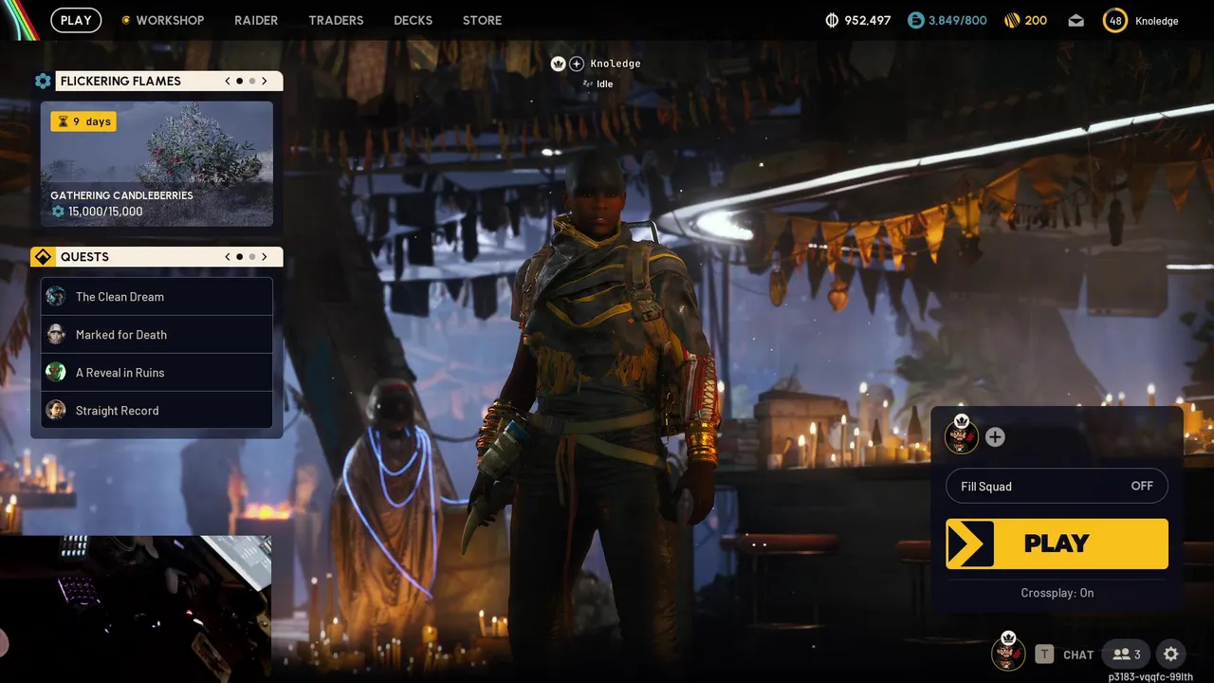
Task: Go to previous Flickering Flames page
Action: 228,81
